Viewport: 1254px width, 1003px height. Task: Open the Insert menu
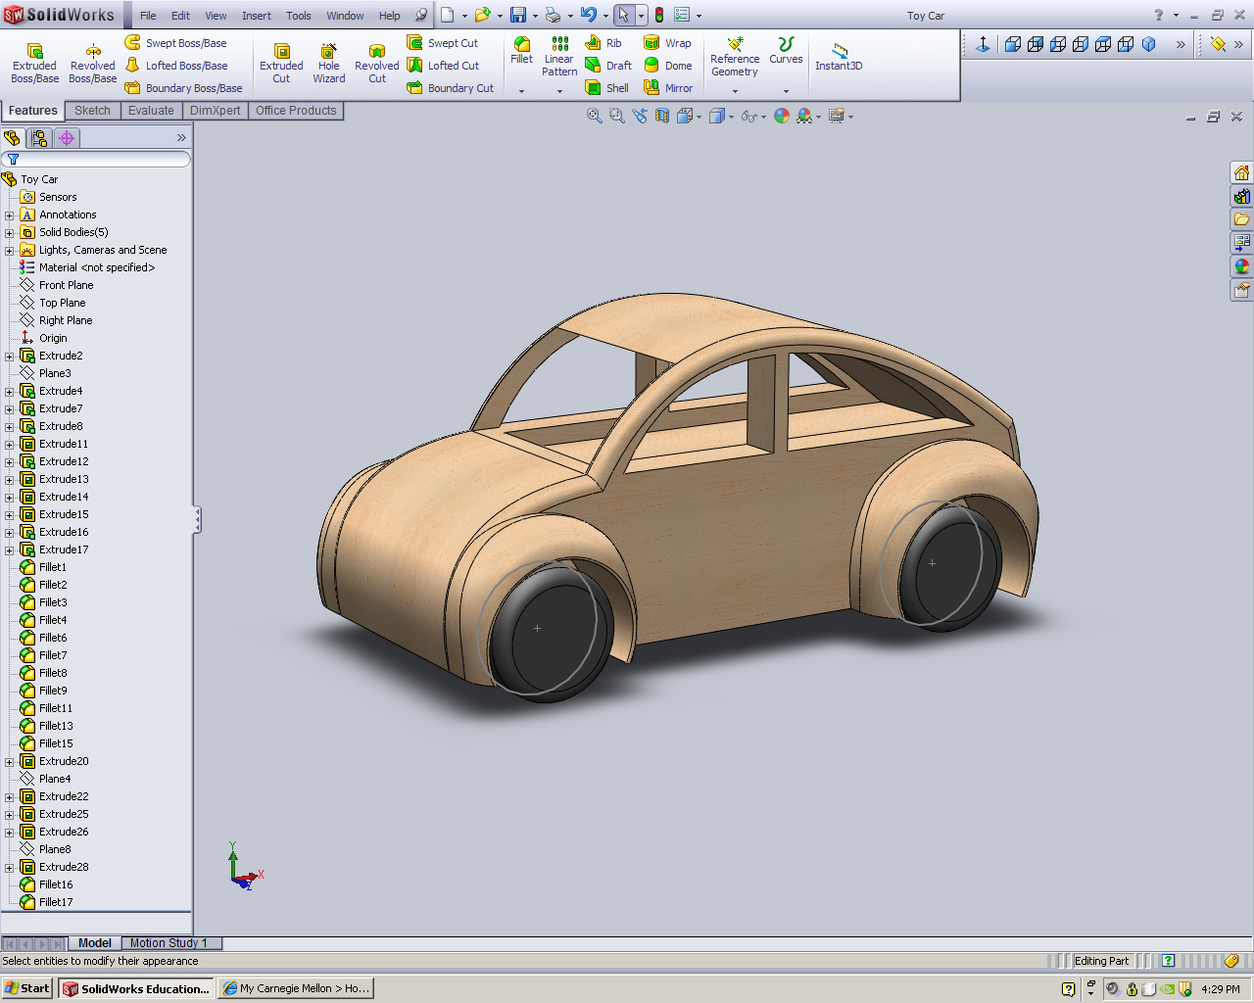[257, 16]
